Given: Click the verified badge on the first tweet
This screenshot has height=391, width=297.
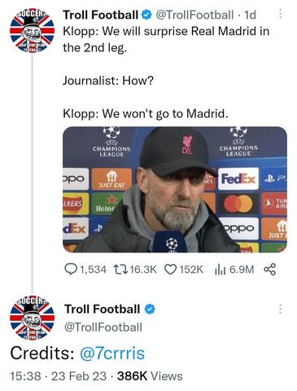Looking at the screenshot, I should (x=146, y=15).
